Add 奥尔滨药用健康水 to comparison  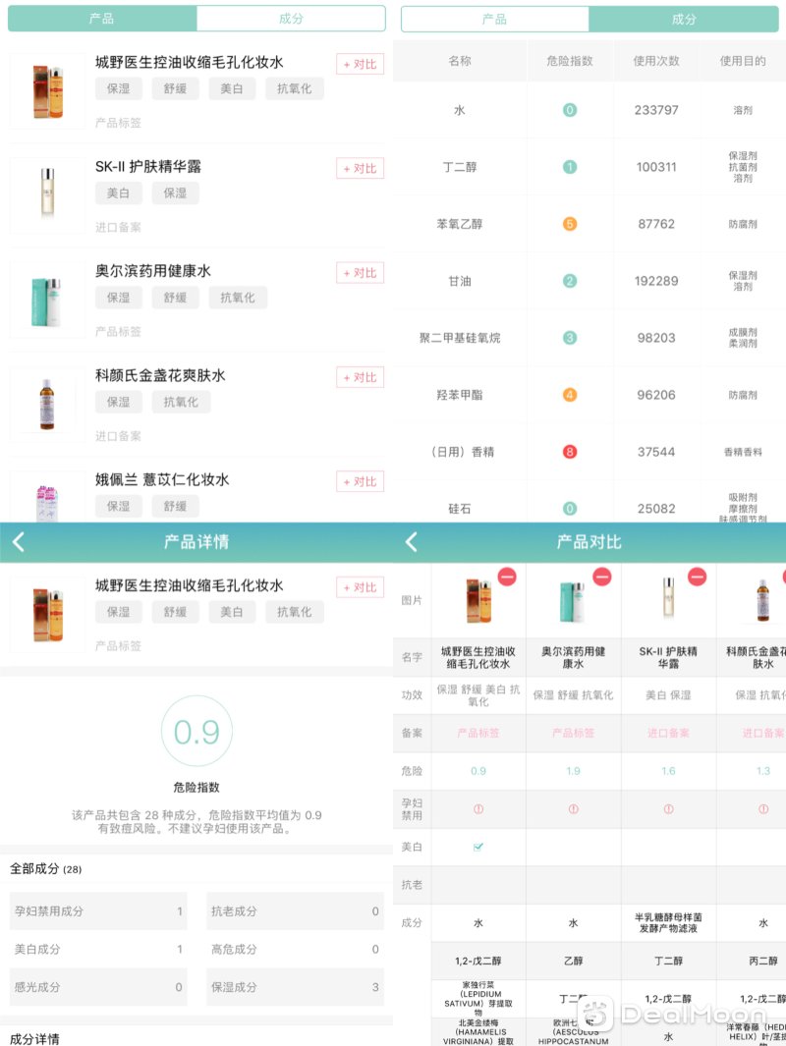361,273
